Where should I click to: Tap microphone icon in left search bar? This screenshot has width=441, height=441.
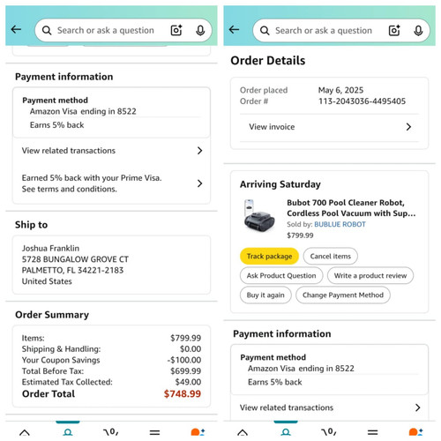tap(200, 30)
